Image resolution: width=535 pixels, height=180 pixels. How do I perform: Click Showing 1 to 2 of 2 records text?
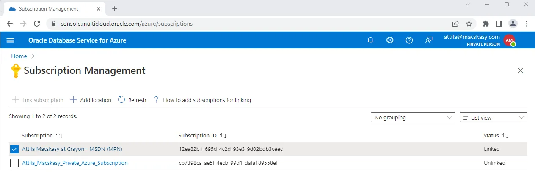(x=43, y=116)
